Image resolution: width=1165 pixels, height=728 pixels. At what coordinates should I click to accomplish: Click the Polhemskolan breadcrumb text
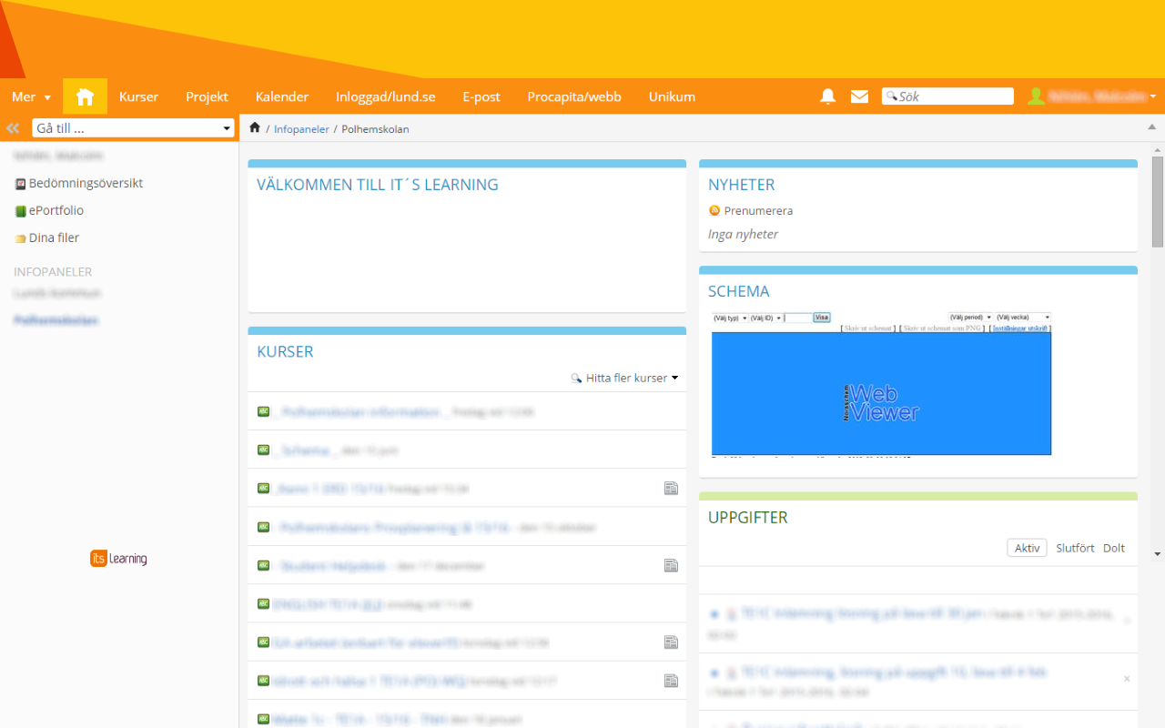point(375,129)
